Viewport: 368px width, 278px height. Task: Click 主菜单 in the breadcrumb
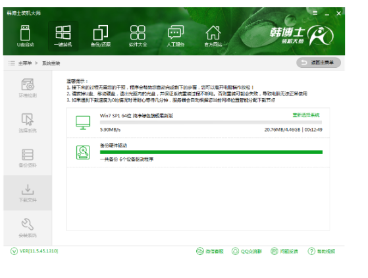pos(25,63)
